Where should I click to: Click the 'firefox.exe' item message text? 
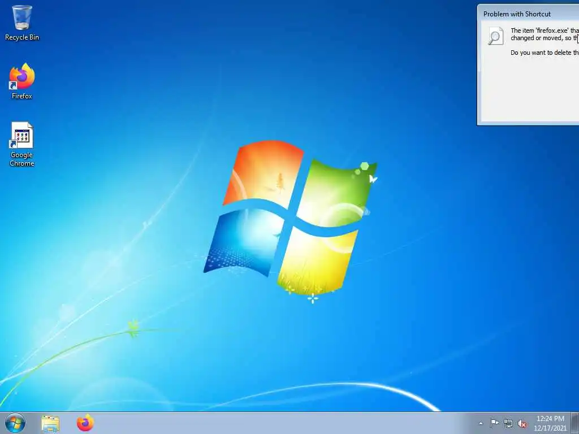pyautogui.click(x=545, y=34)
